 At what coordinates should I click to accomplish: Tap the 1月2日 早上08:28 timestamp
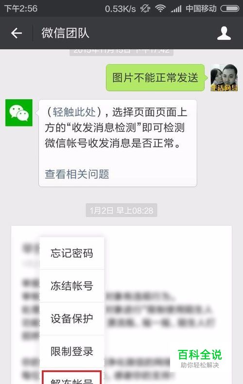121,210
